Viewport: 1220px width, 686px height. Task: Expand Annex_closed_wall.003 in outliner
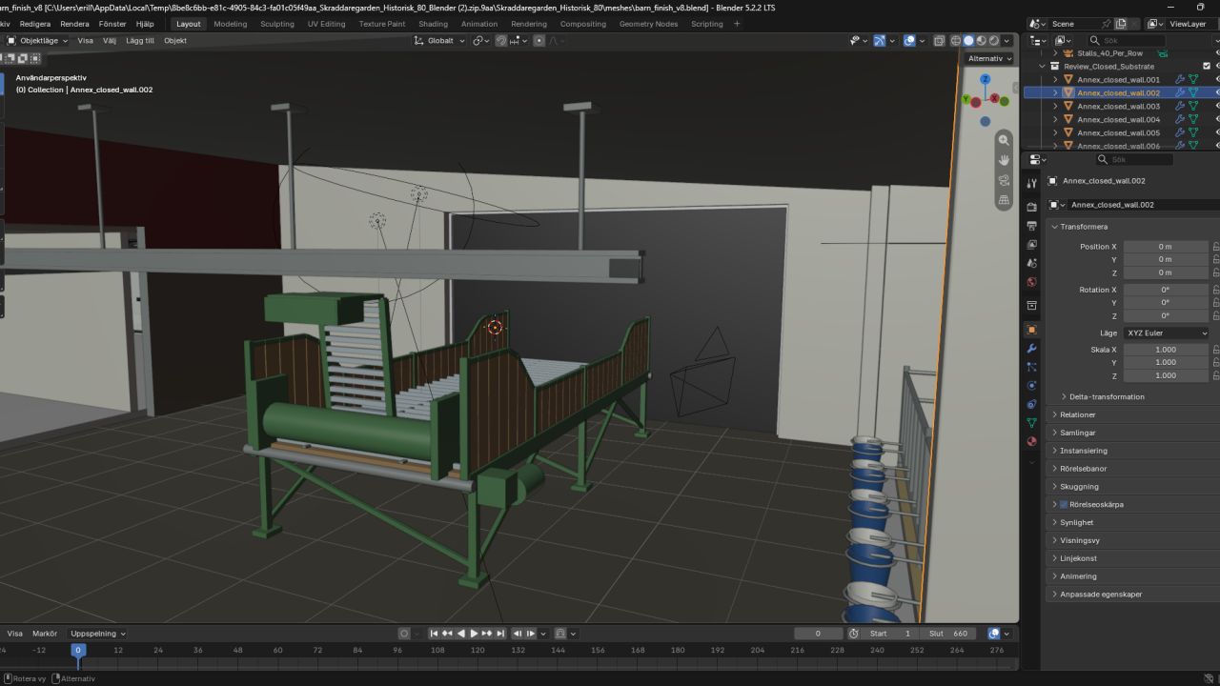click(x=1055, y=107)
